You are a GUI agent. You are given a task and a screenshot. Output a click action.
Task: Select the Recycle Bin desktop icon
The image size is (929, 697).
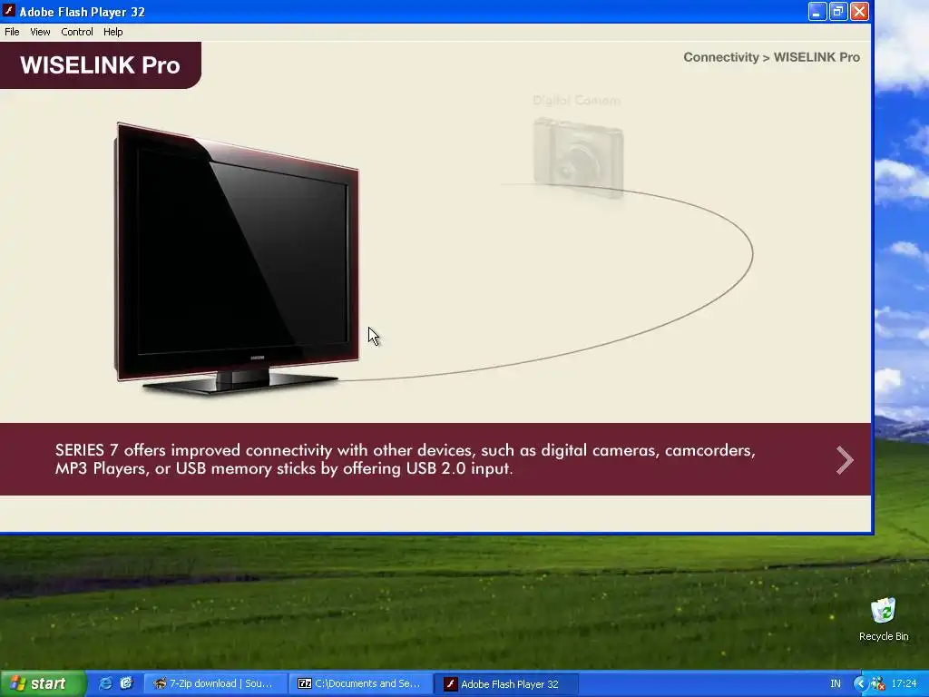coord(884,619)
